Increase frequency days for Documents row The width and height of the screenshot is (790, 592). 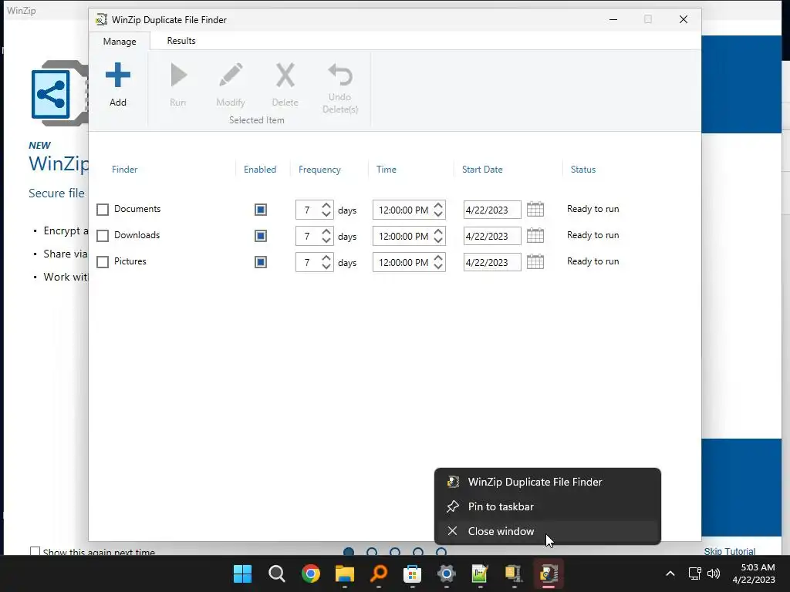326,205
